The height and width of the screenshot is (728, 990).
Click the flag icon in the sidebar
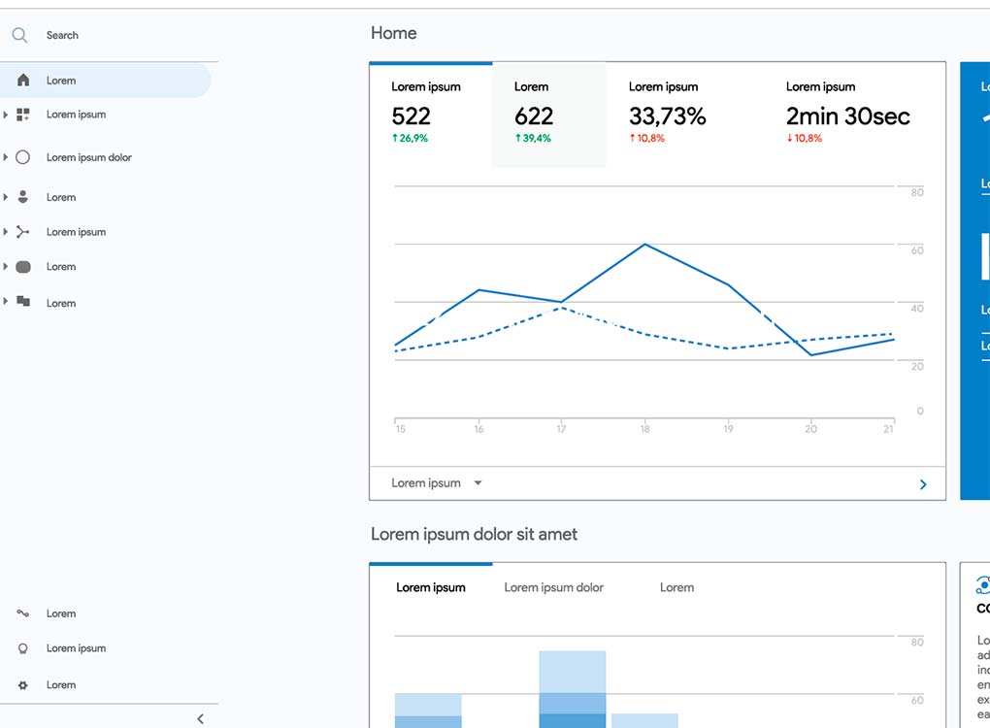click(23, 301)
